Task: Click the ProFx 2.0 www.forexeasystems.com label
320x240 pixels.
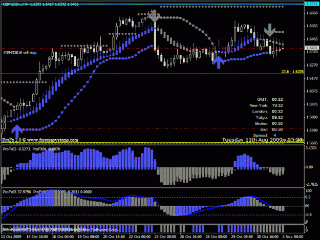Action: coord(40,140)
